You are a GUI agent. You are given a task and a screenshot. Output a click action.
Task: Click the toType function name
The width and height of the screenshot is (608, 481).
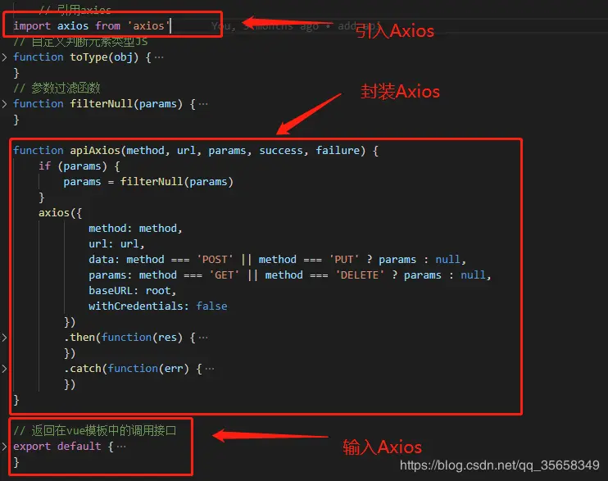coord(88,57)
